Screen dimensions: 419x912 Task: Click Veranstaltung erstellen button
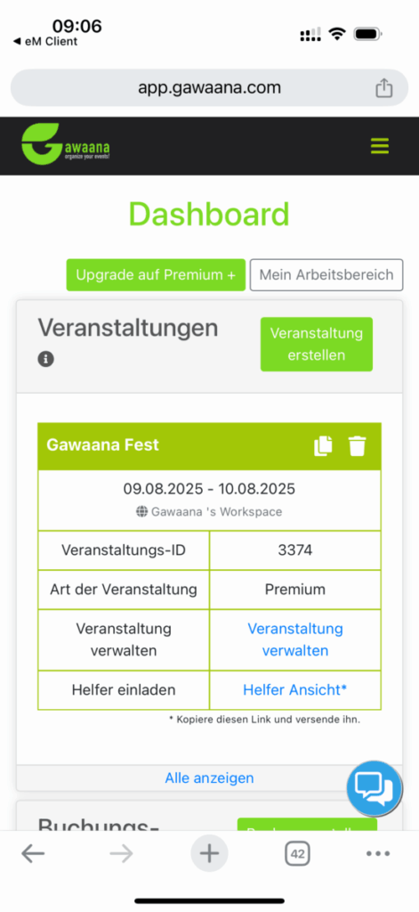pyautogui.click(x=316, y=344)
